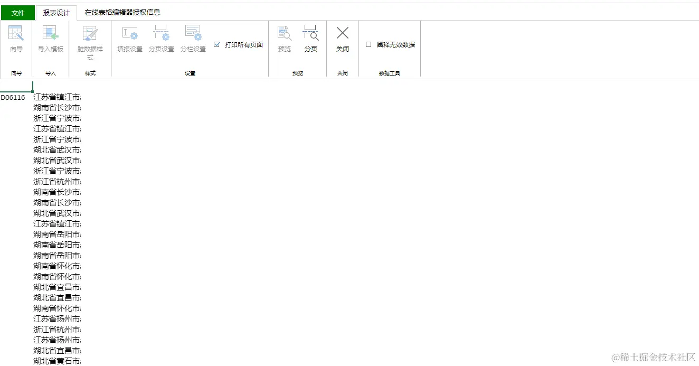Open 填报设置 form fill settings
The image size is (699, 366).
(x=130, y=39)
